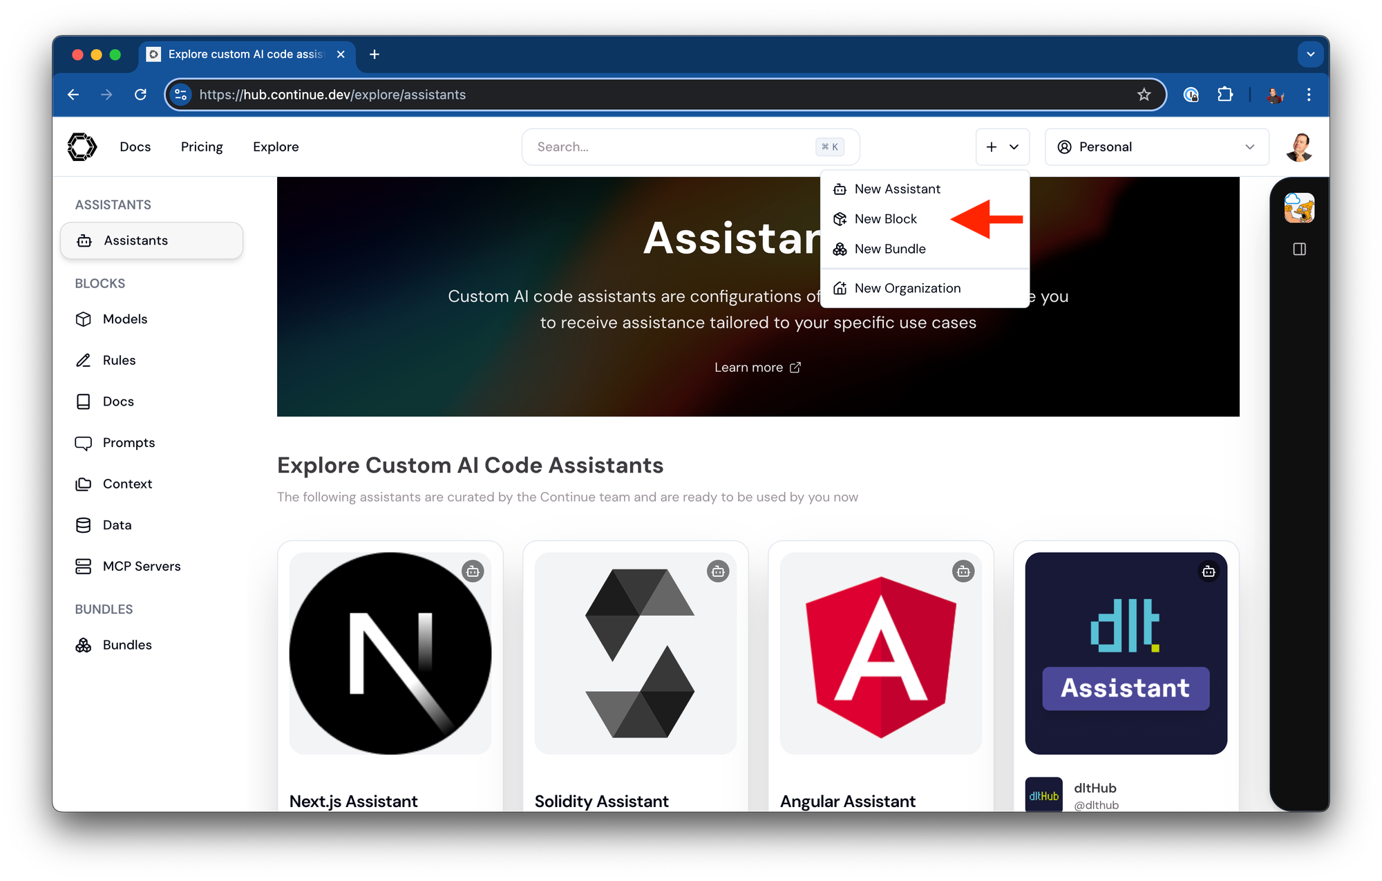
Task: Click the user avatar in the hub header
Action: (x=1299, y=146)
